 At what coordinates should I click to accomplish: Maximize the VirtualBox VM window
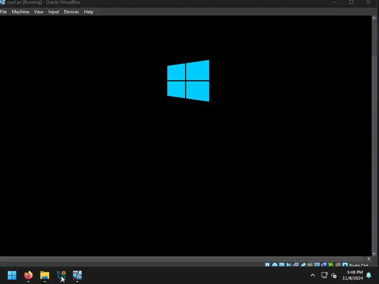point(351,2)
